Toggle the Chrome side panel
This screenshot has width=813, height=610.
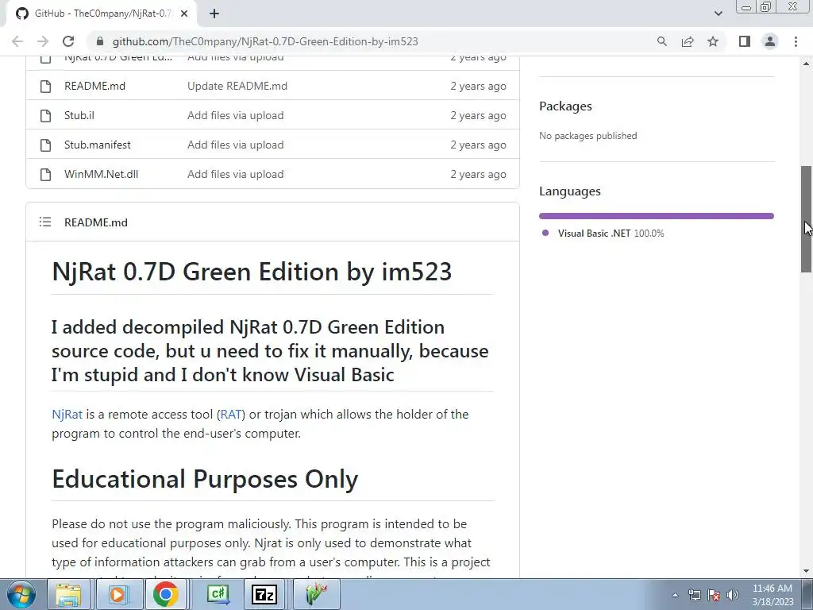coord(745,41)
